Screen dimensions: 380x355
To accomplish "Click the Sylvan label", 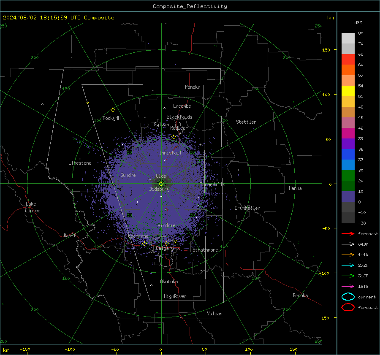I will coord(161,125).
